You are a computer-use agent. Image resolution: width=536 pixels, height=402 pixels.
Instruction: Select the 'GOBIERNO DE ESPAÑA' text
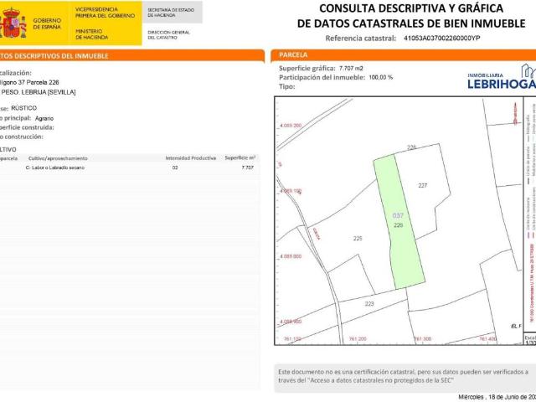point(47,23)
